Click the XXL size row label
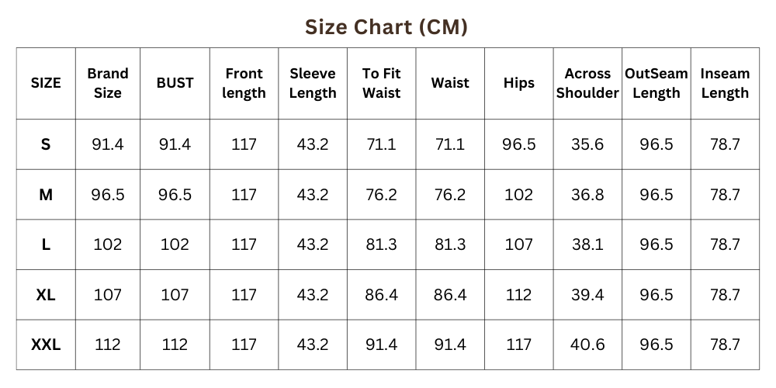This screenshot has width=776, height=388. (x=46, y=345)
